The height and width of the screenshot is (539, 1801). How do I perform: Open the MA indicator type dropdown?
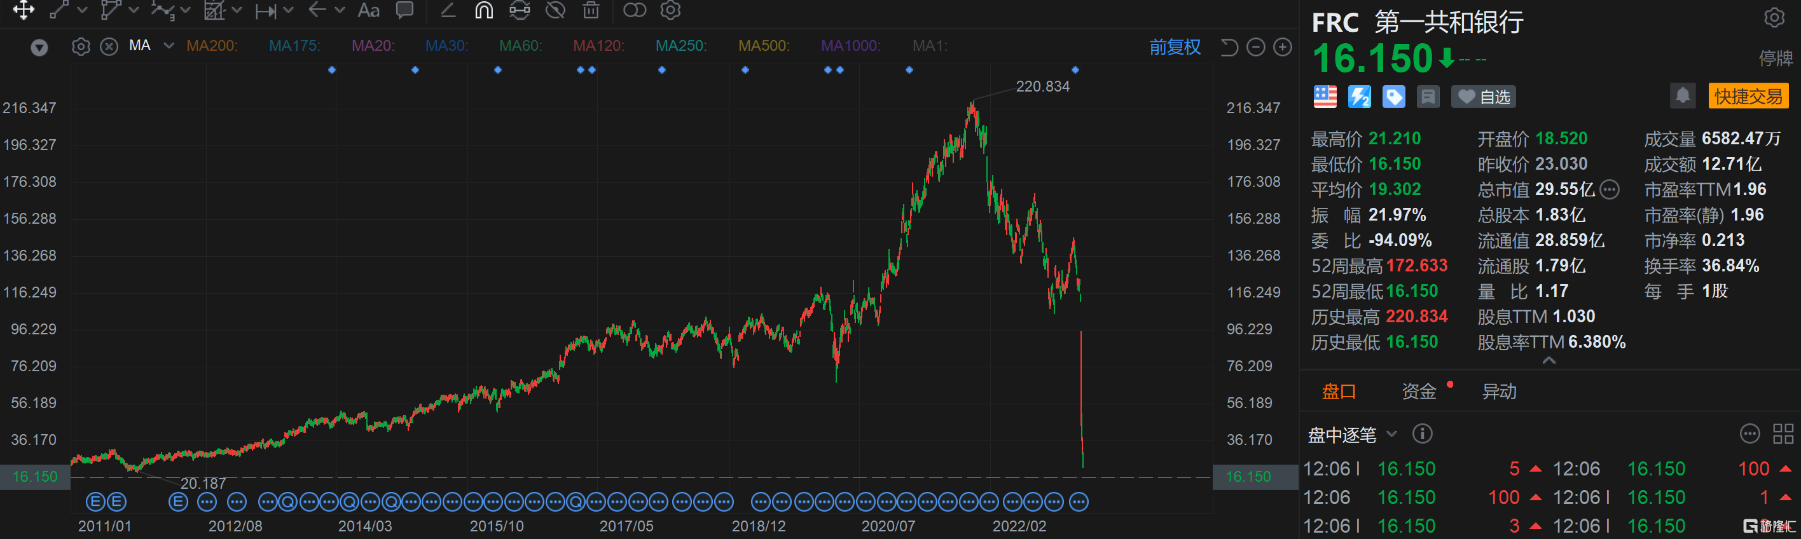point(169,46)
